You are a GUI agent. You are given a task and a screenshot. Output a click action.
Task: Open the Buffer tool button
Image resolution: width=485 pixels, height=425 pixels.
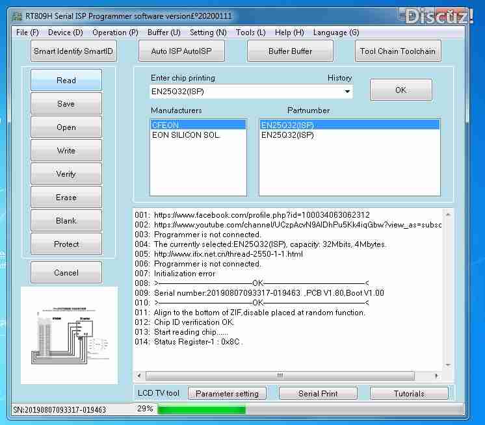pos(290,51)
